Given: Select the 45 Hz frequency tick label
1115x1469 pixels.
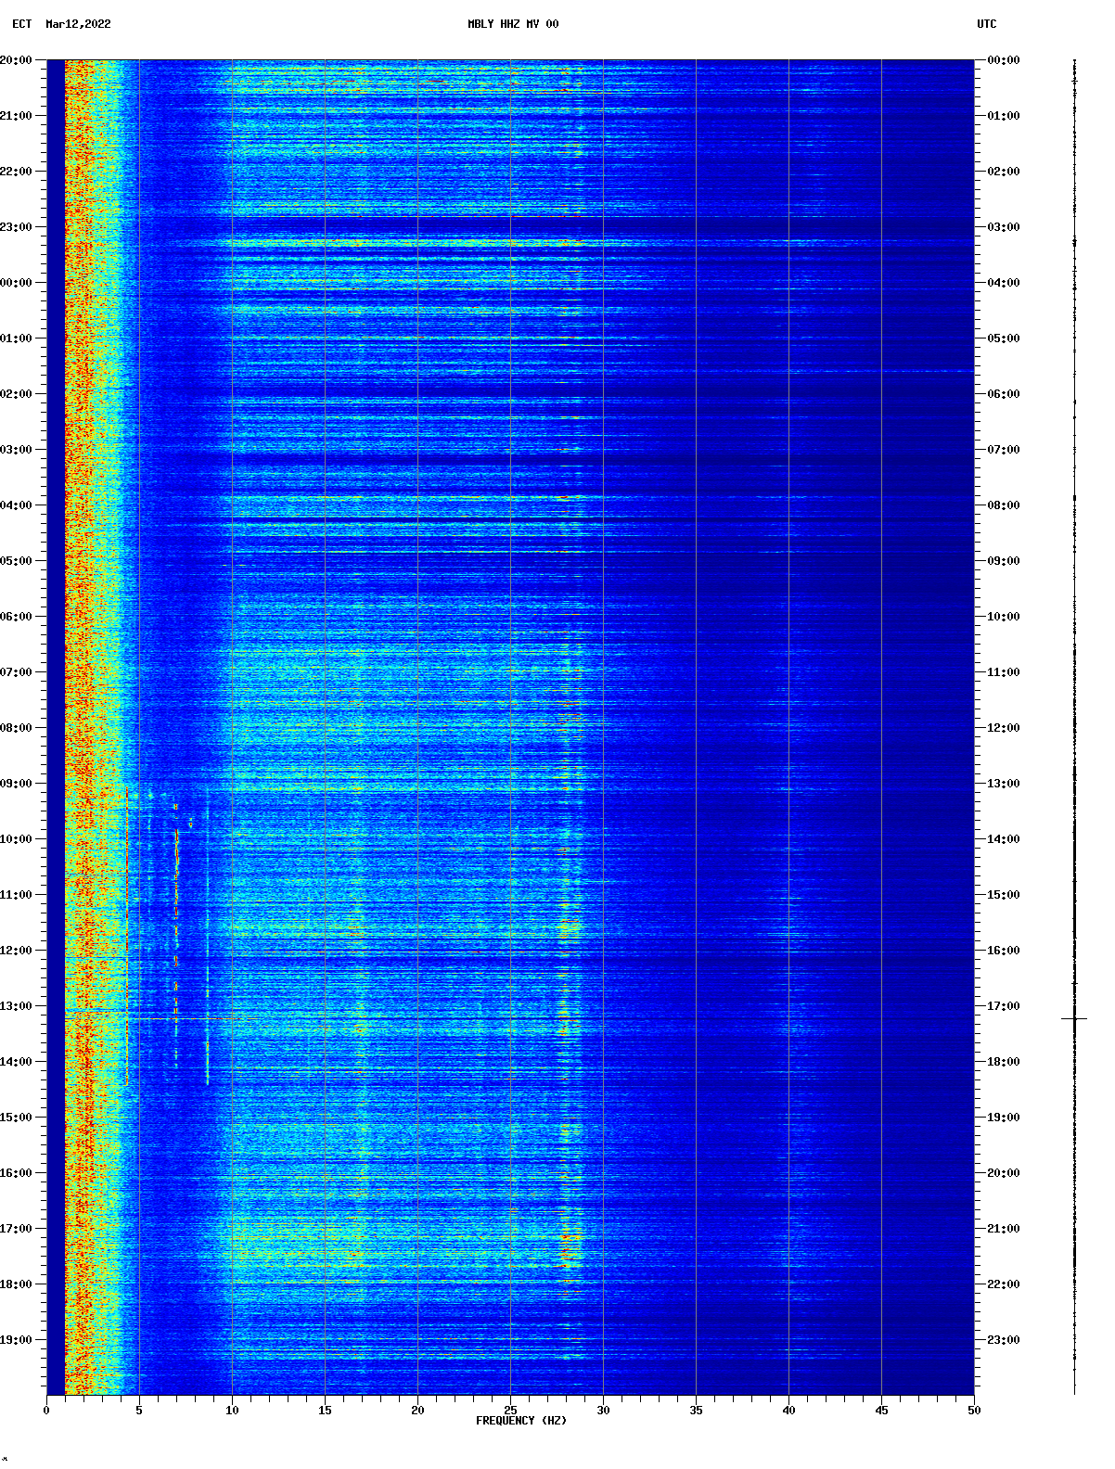Looking at the screenshot, I should click(881, 1411).
